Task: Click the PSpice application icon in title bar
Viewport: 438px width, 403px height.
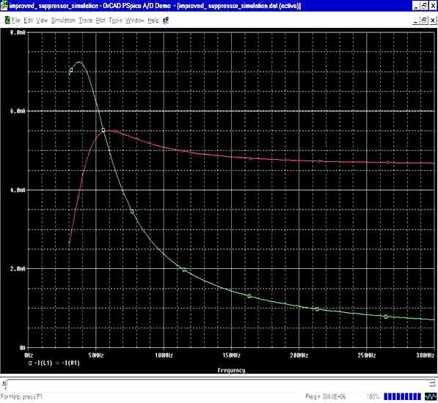Action: [x=4, y=6]
